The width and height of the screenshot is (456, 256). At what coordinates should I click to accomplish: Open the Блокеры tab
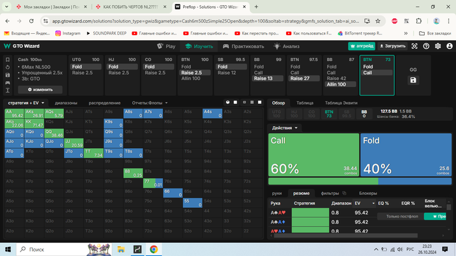(368, 194)
